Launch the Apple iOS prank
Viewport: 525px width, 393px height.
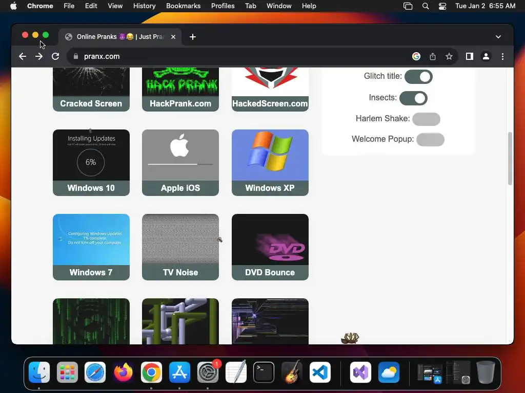tap(180, 163)
